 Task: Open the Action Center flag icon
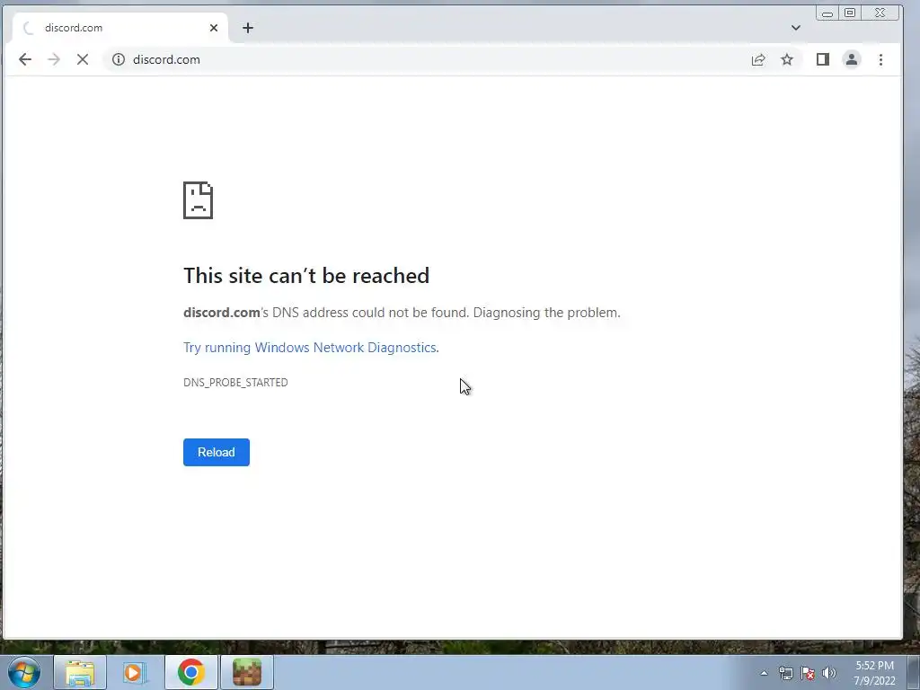[x=808, y=673]
